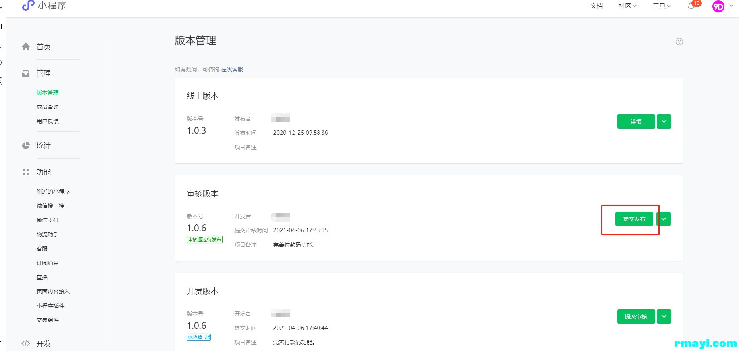Click the 提交发布 button
Image resolution: width=739 pixels, height=351 pixels.
[x=634, y=219]
